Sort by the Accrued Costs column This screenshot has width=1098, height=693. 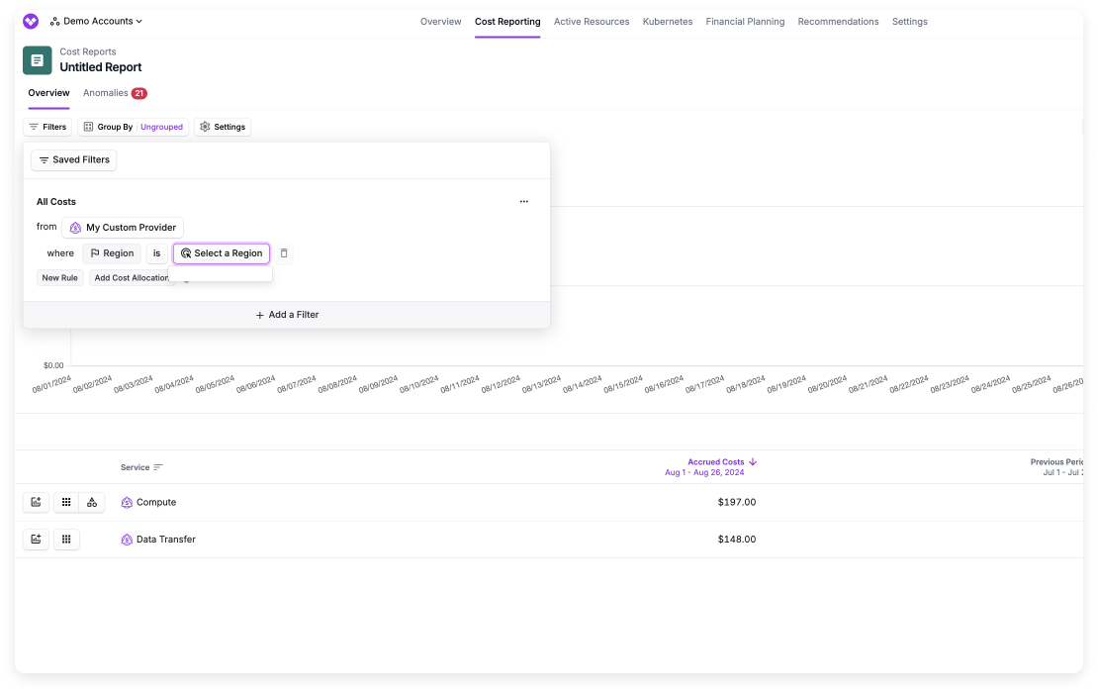coord(722,462)
